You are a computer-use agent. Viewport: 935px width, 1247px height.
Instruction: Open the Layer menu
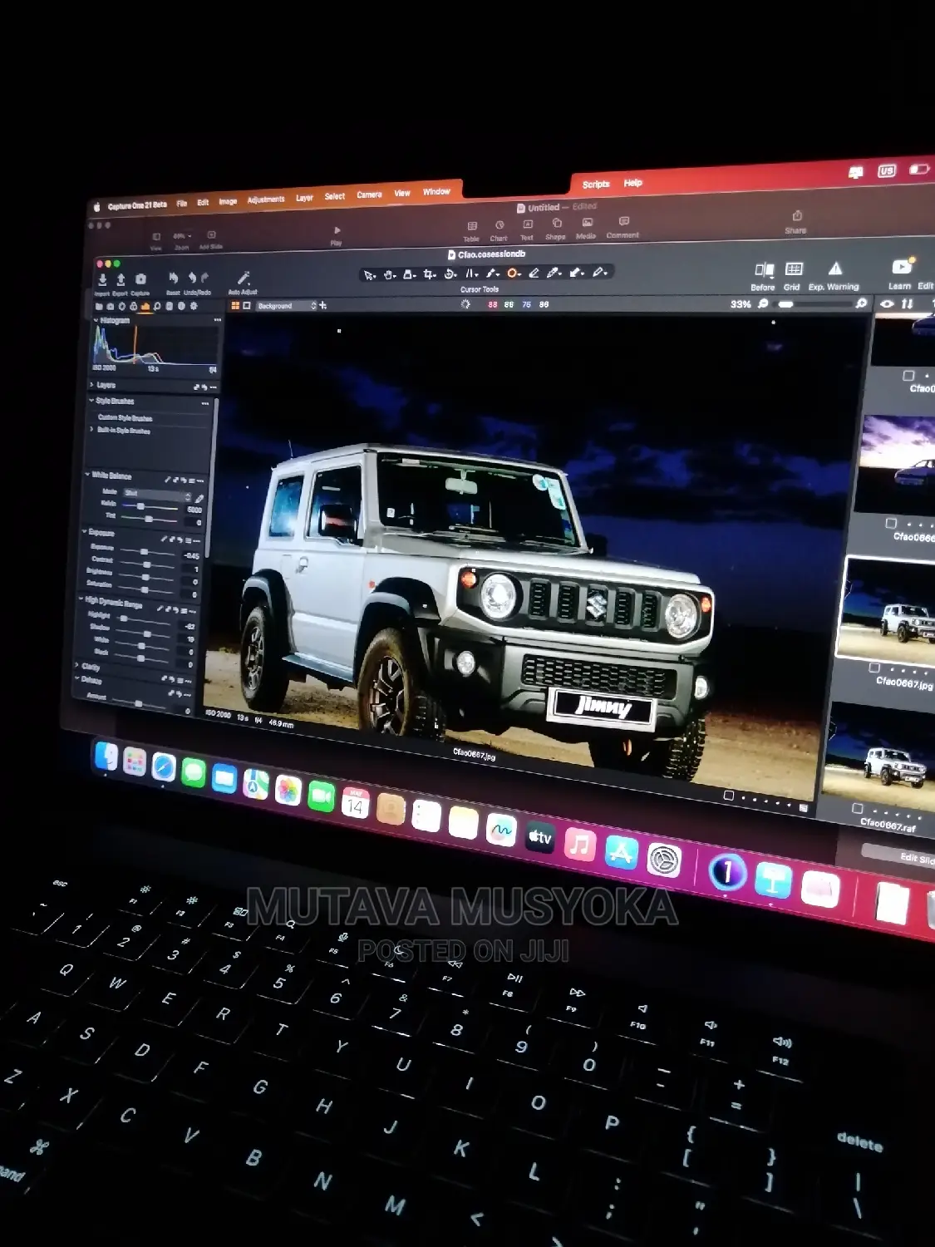click(305, 198)
